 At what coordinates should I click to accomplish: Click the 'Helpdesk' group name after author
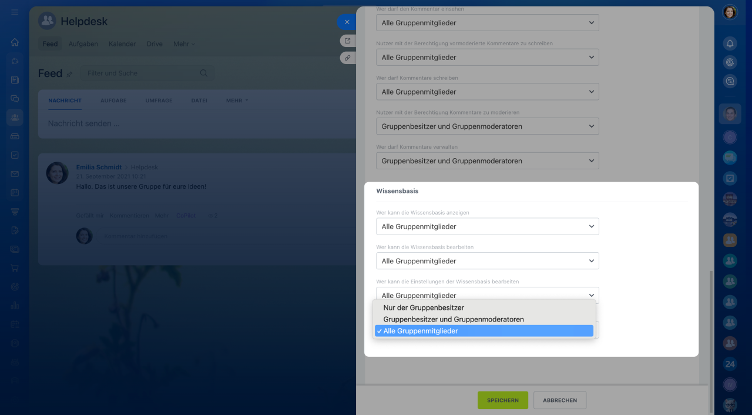[145, 168]
